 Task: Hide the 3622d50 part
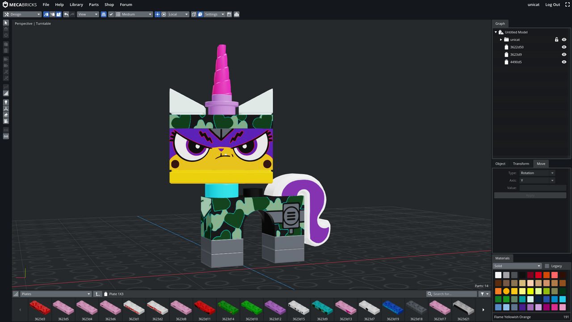coord(564,47)
